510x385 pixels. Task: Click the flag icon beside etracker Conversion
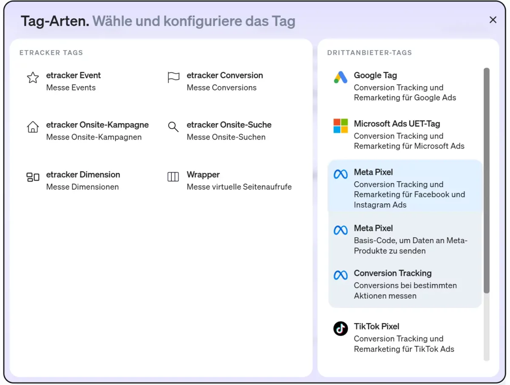tap(173, 78)
